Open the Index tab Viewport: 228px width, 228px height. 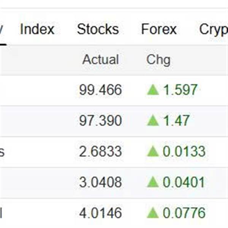(x=37, y=29)
